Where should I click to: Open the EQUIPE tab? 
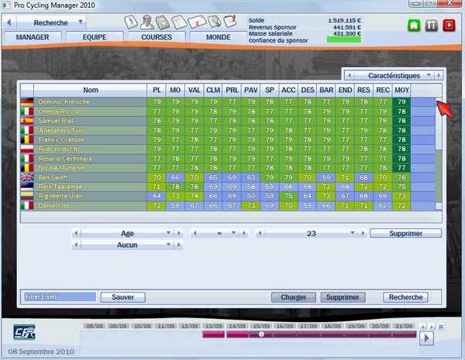(95, 36)
